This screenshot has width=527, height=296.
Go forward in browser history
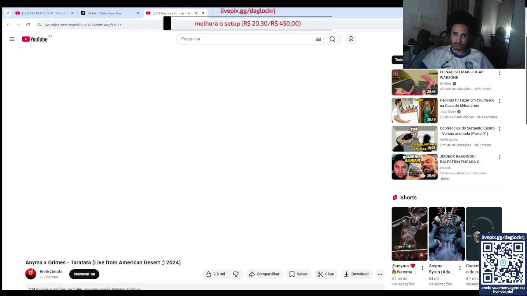pos(18,25)
